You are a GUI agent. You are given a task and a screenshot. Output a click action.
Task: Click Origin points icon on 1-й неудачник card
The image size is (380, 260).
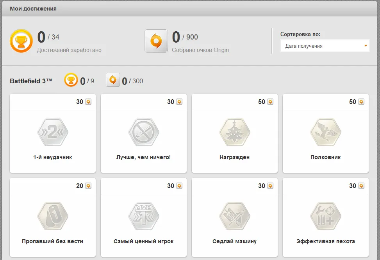click(x=88, y=102)
